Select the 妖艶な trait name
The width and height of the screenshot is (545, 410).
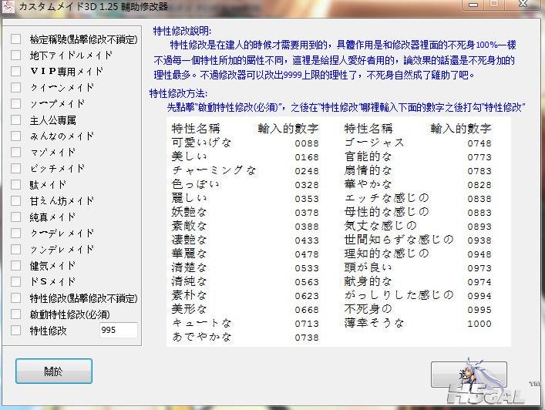(189, 212)
